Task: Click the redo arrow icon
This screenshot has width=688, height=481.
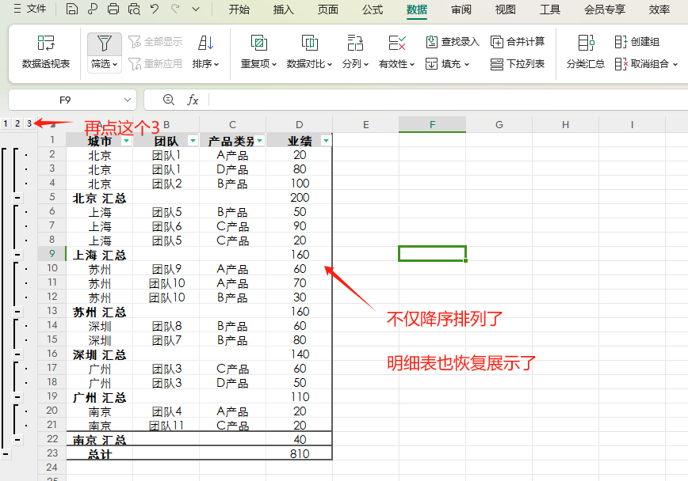Action: pos(175,9)
